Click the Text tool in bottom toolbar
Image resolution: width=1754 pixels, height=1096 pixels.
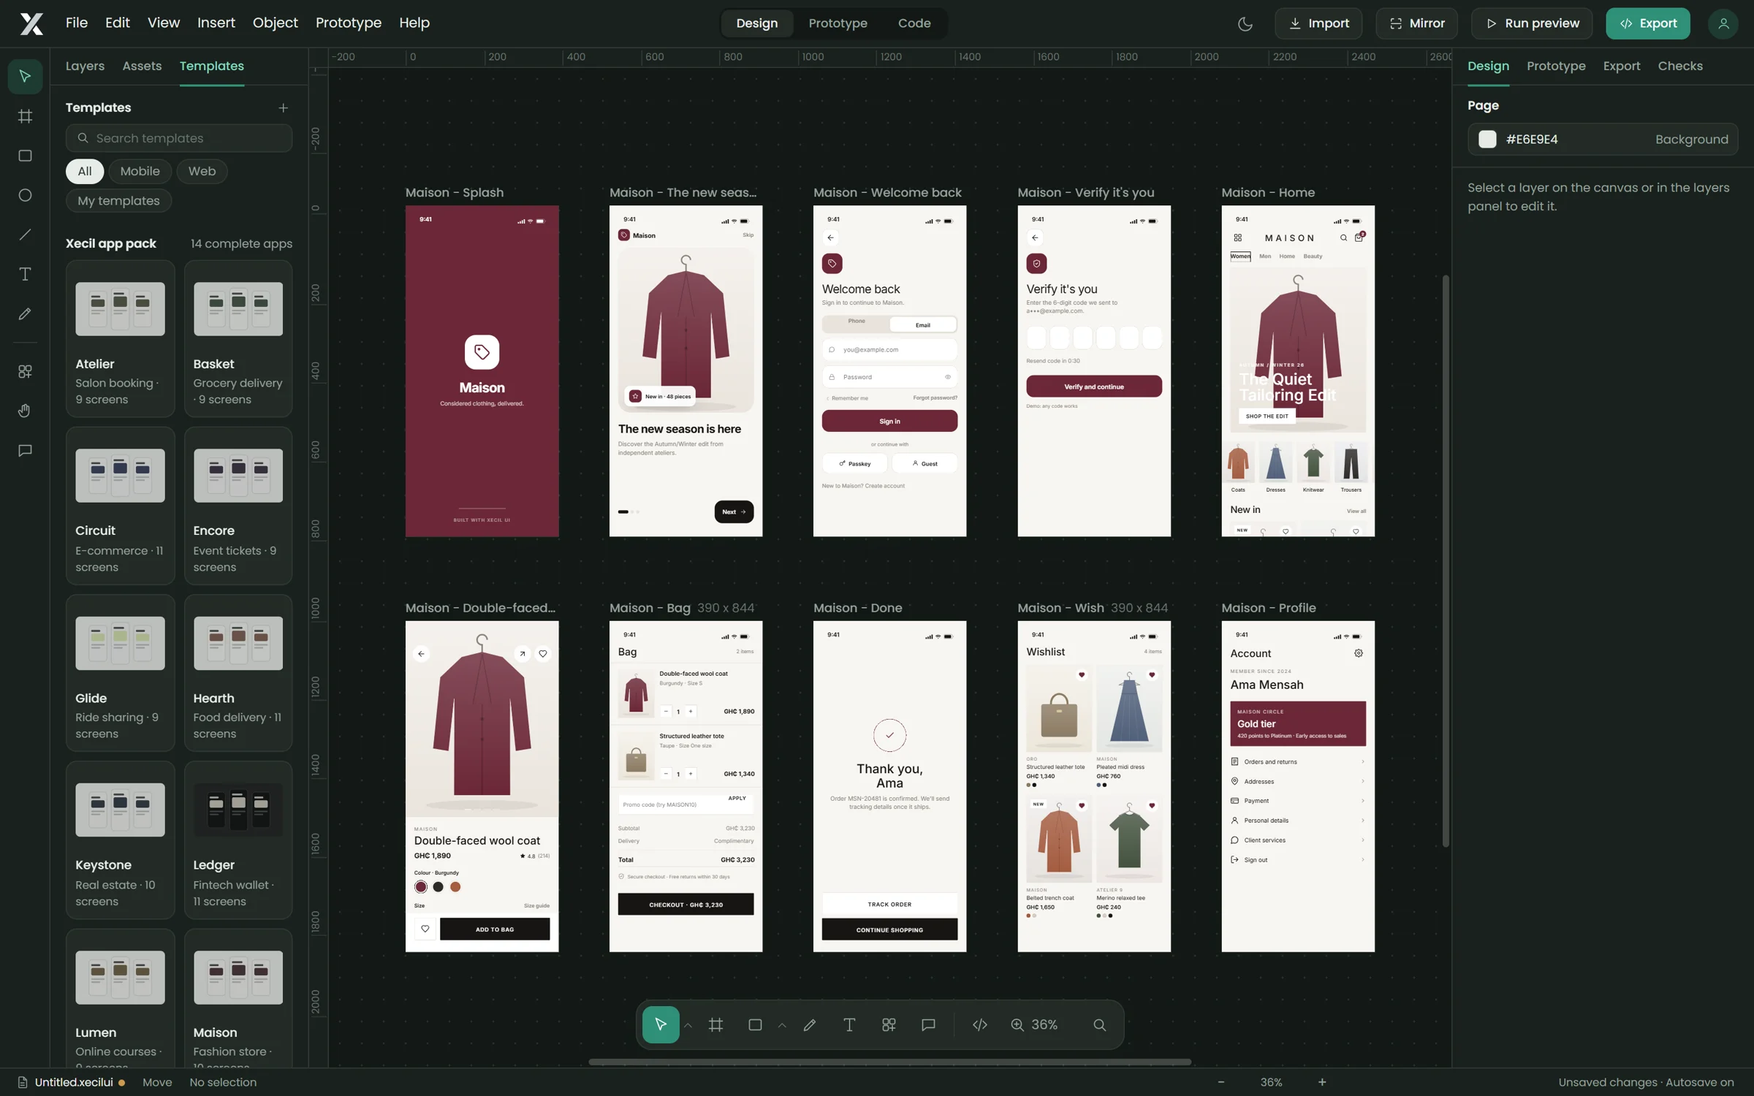(x=849, y=1025)
